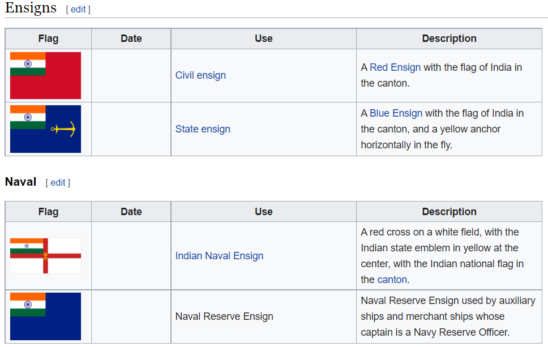Click the Date header in Ensigns table

coord(131,38)
